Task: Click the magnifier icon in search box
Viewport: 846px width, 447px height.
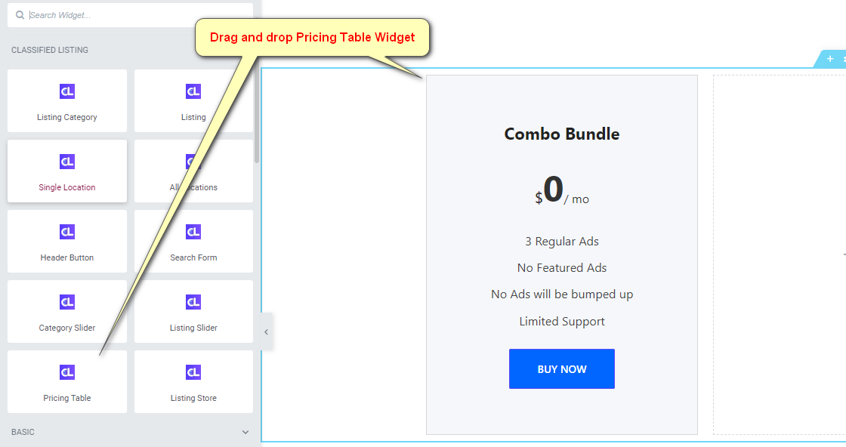Action: click(20, 15)
